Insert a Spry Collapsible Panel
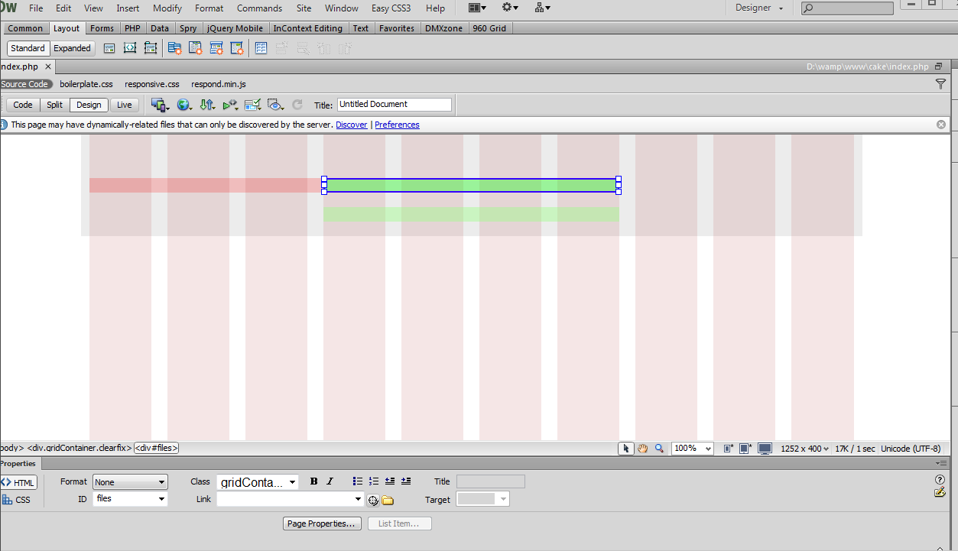This screenshot has height=551, width=958. tap(237, 48)
